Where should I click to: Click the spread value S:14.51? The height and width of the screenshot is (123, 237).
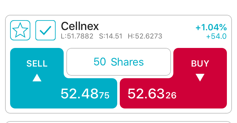point(111,36)
